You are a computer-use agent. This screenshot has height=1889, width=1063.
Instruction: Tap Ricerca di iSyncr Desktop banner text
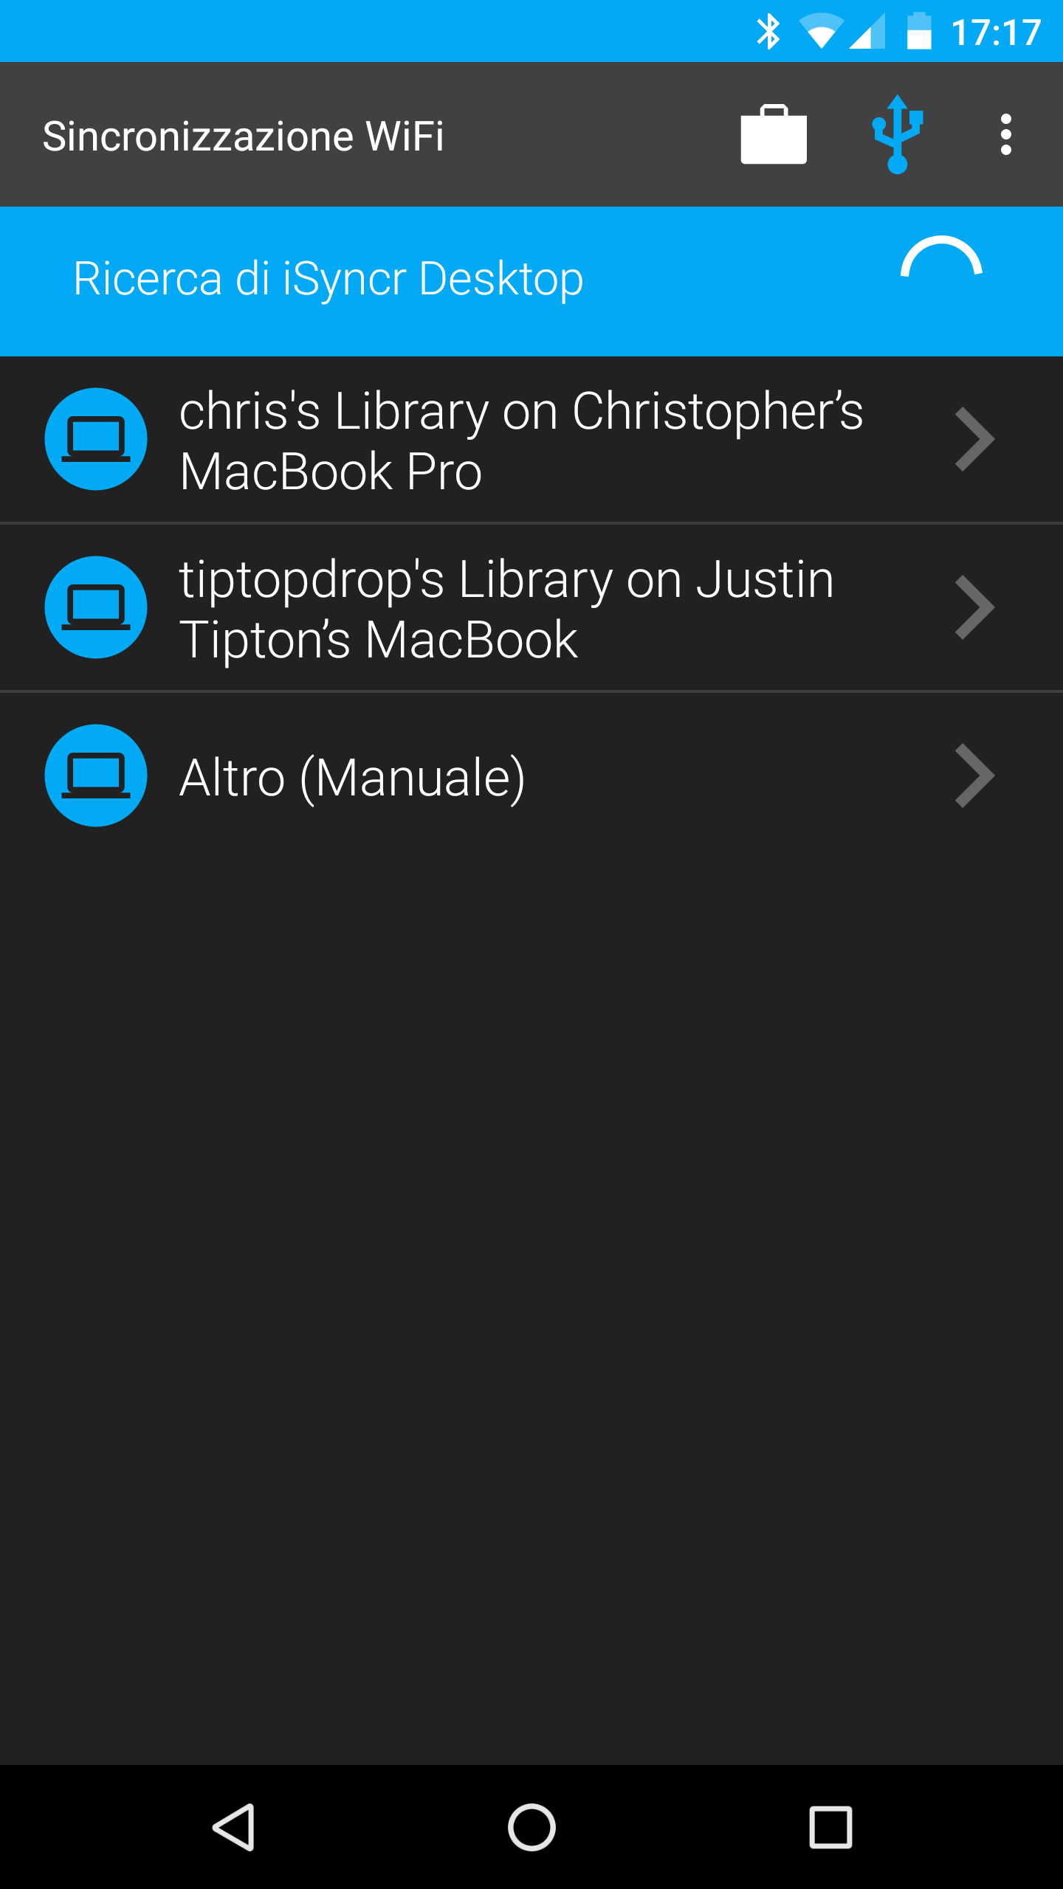(328, 279)
